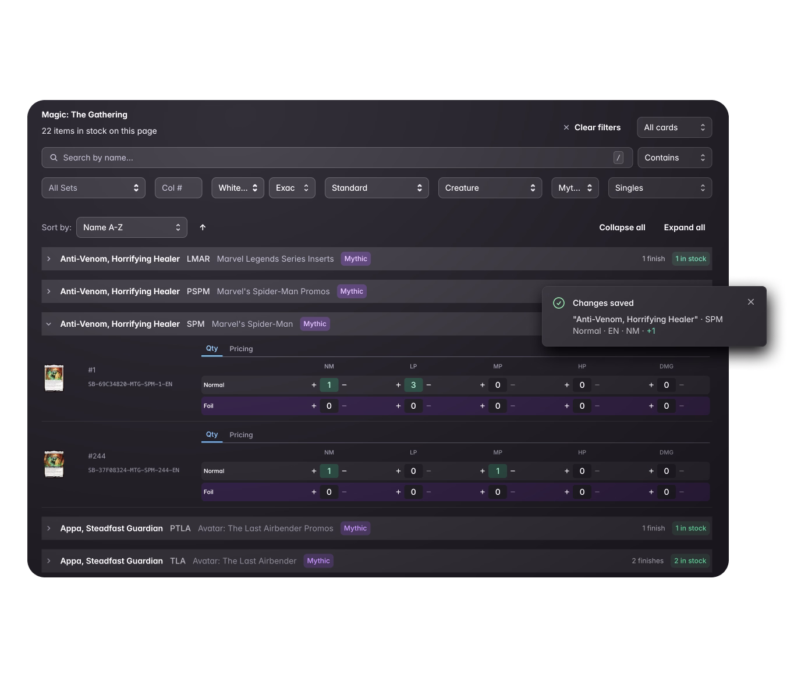Viewport: 794px width, 678px height.
Task: Open the Myt... rarity dropdown
Action: pos(575,188)
